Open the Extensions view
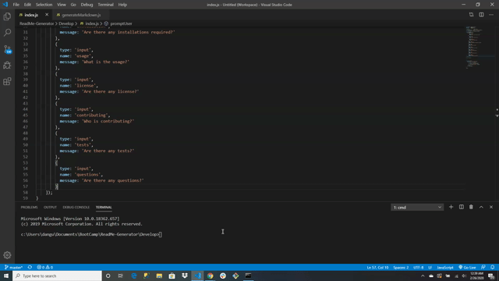 point(7,81)
